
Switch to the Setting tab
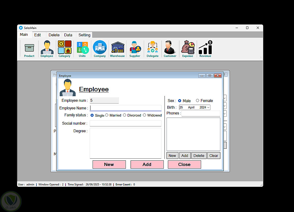pos(84,35)
